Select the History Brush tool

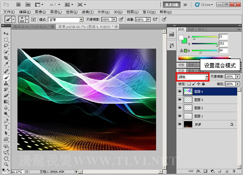point(6,89)
